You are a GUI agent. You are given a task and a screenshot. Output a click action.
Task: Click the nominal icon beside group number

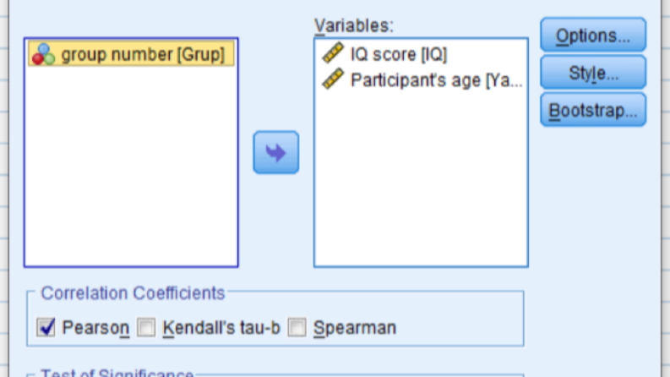(x=44, y=54)
